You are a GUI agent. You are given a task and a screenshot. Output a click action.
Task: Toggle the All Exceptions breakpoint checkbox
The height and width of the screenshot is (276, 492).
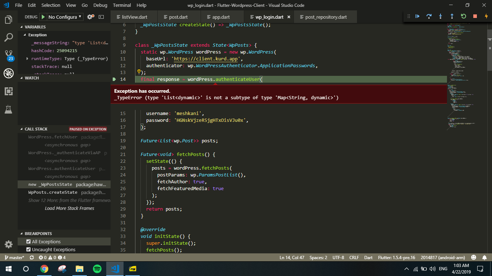(x=28, y=241)
